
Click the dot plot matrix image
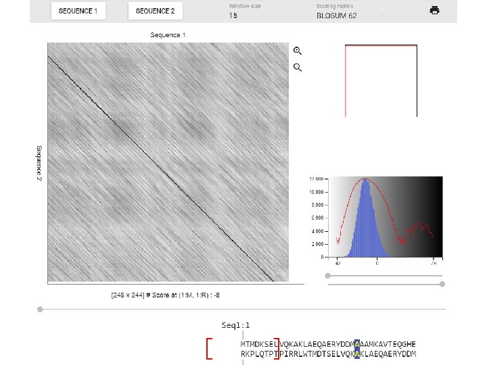click(168, 162)
